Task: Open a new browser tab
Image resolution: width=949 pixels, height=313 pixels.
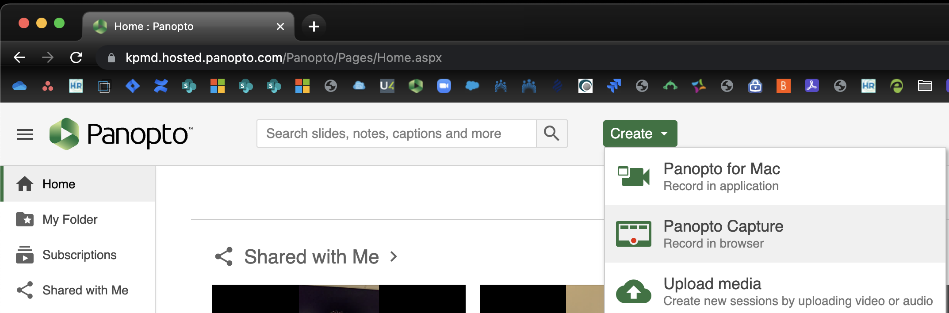Action: tap(314, 27)
